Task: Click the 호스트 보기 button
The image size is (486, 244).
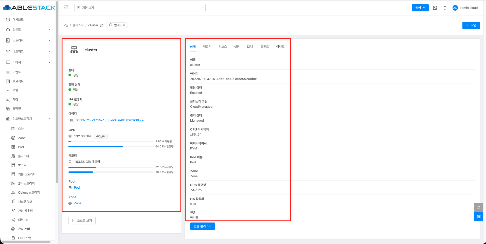Action: 82,220
